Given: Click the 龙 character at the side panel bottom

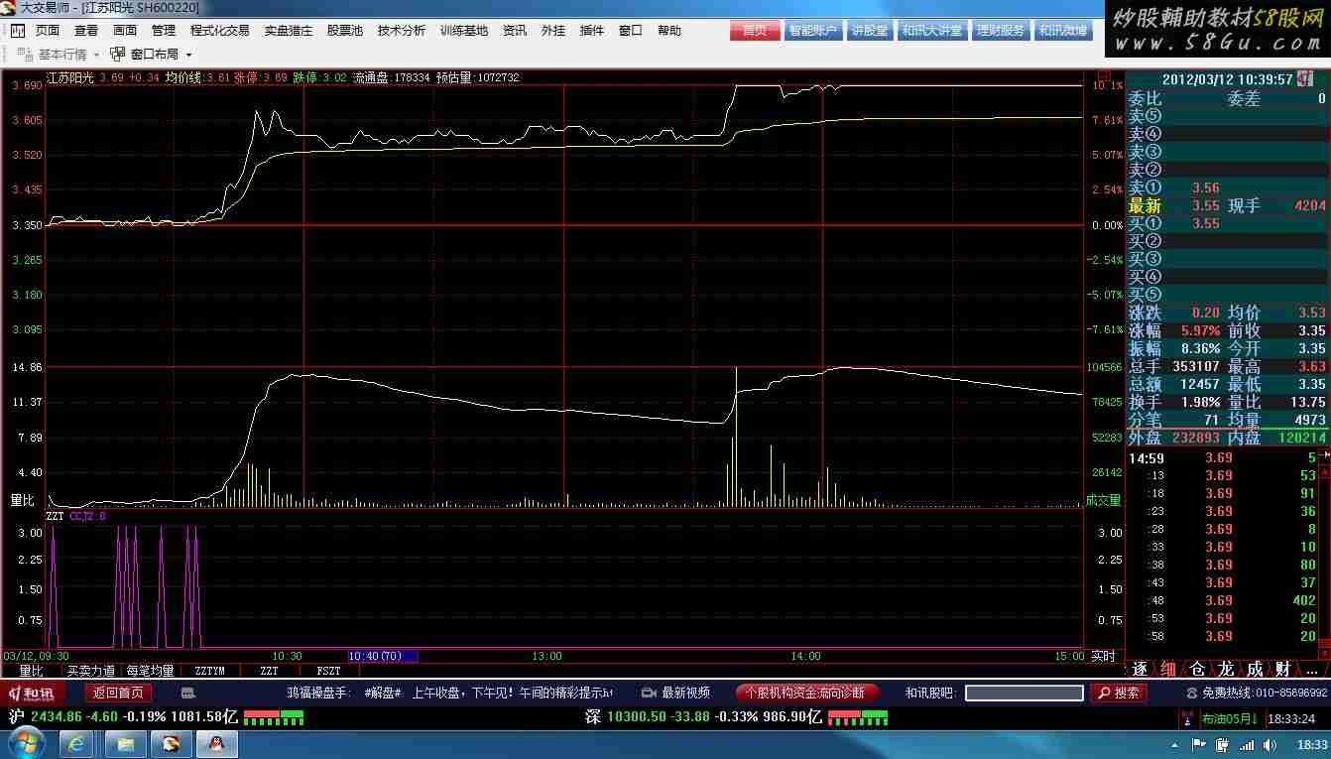Looking at the screenshot, I should pos(1226,670).
